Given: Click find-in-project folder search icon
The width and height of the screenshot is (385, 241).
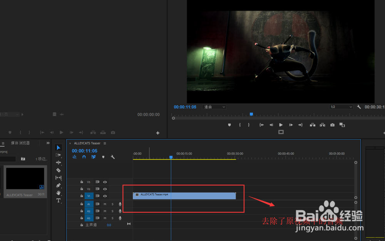Looking at the screenshot, I should [x=23, y=159].
